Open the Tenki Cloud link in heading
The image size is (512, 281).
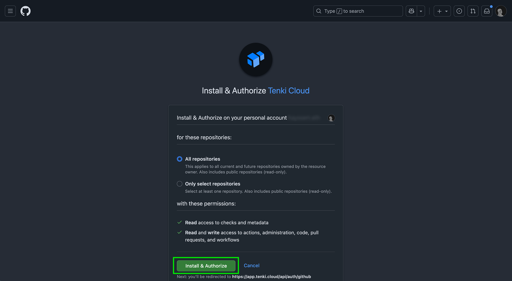(288, 91)
